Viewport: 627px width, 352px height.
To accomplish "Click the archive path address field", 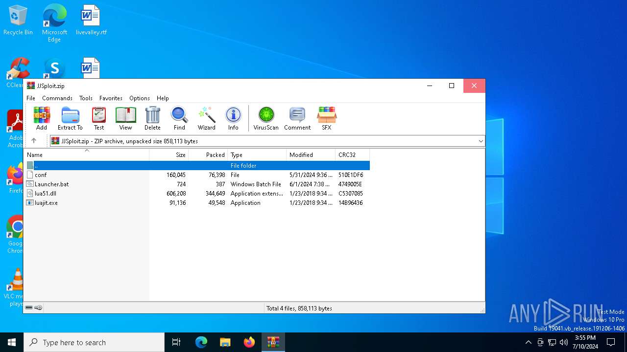I will 267,141.
